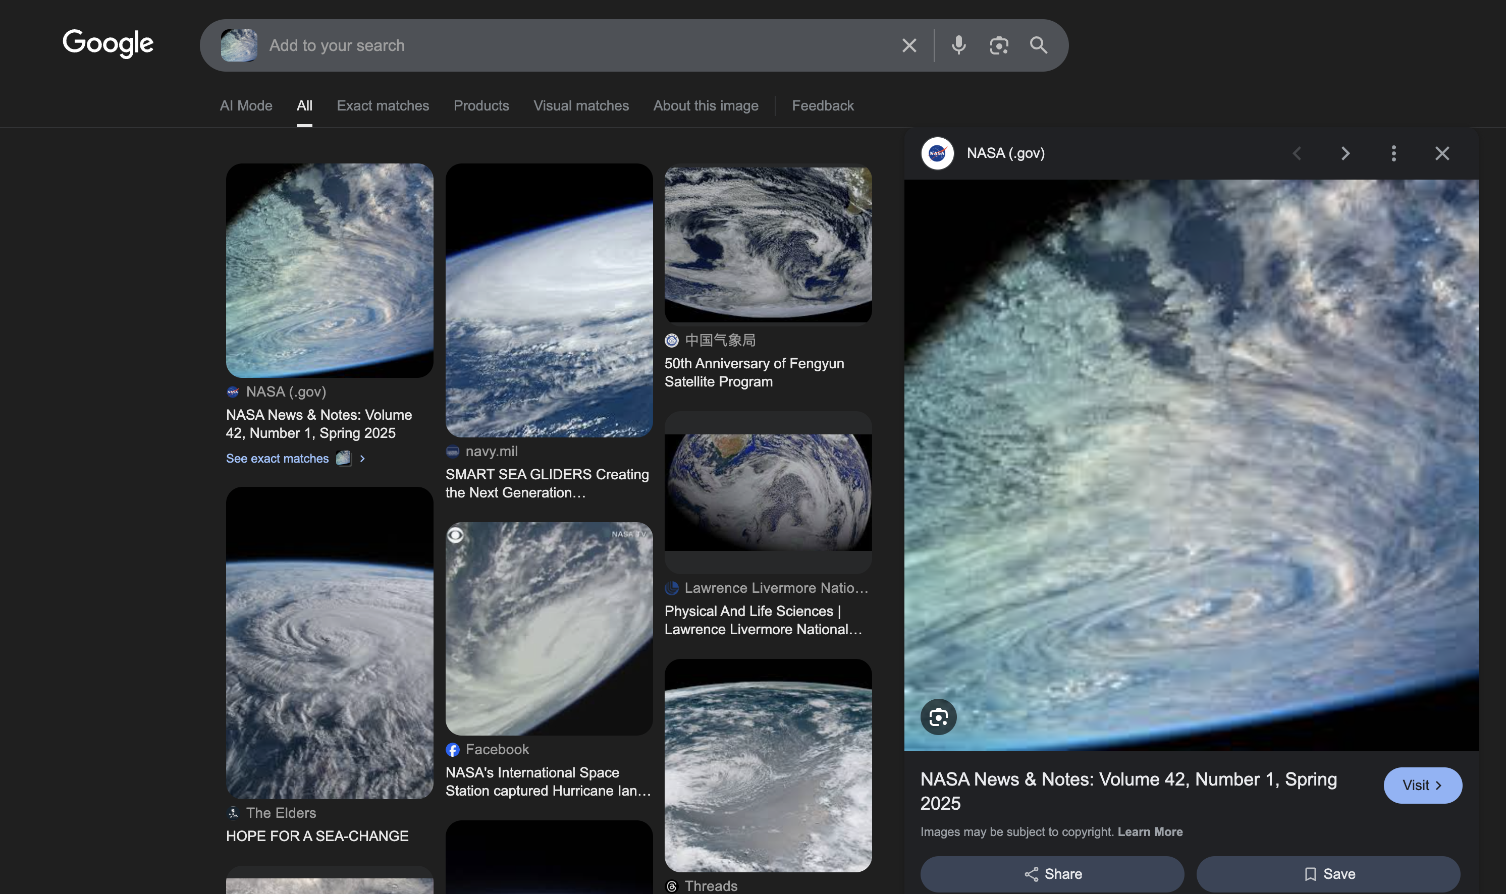The height and width of the screenshot is (894, 1506).
Task: Click the magnifying glass search icon
Action: 1038,45
